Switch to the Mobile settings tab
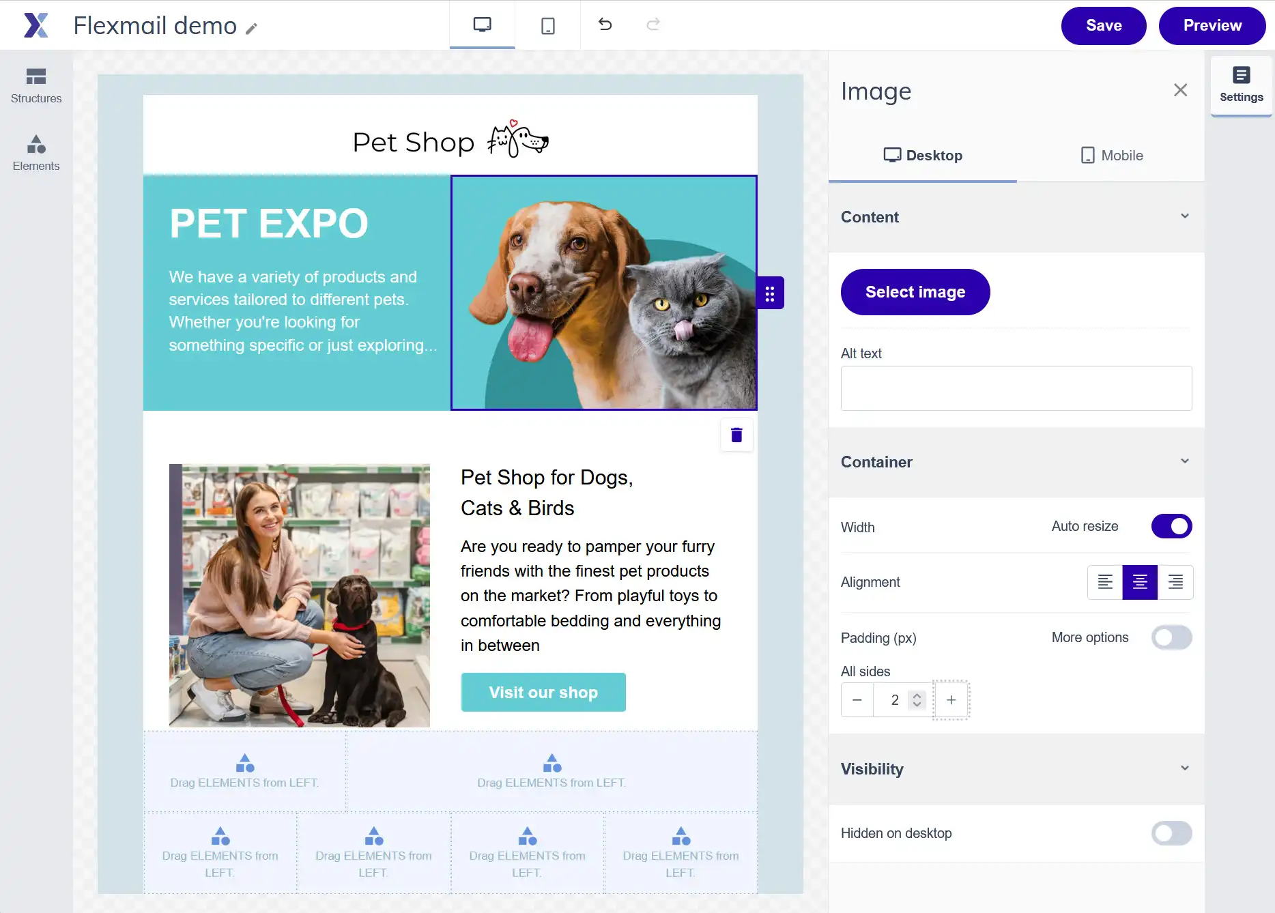 point(1111,156)
